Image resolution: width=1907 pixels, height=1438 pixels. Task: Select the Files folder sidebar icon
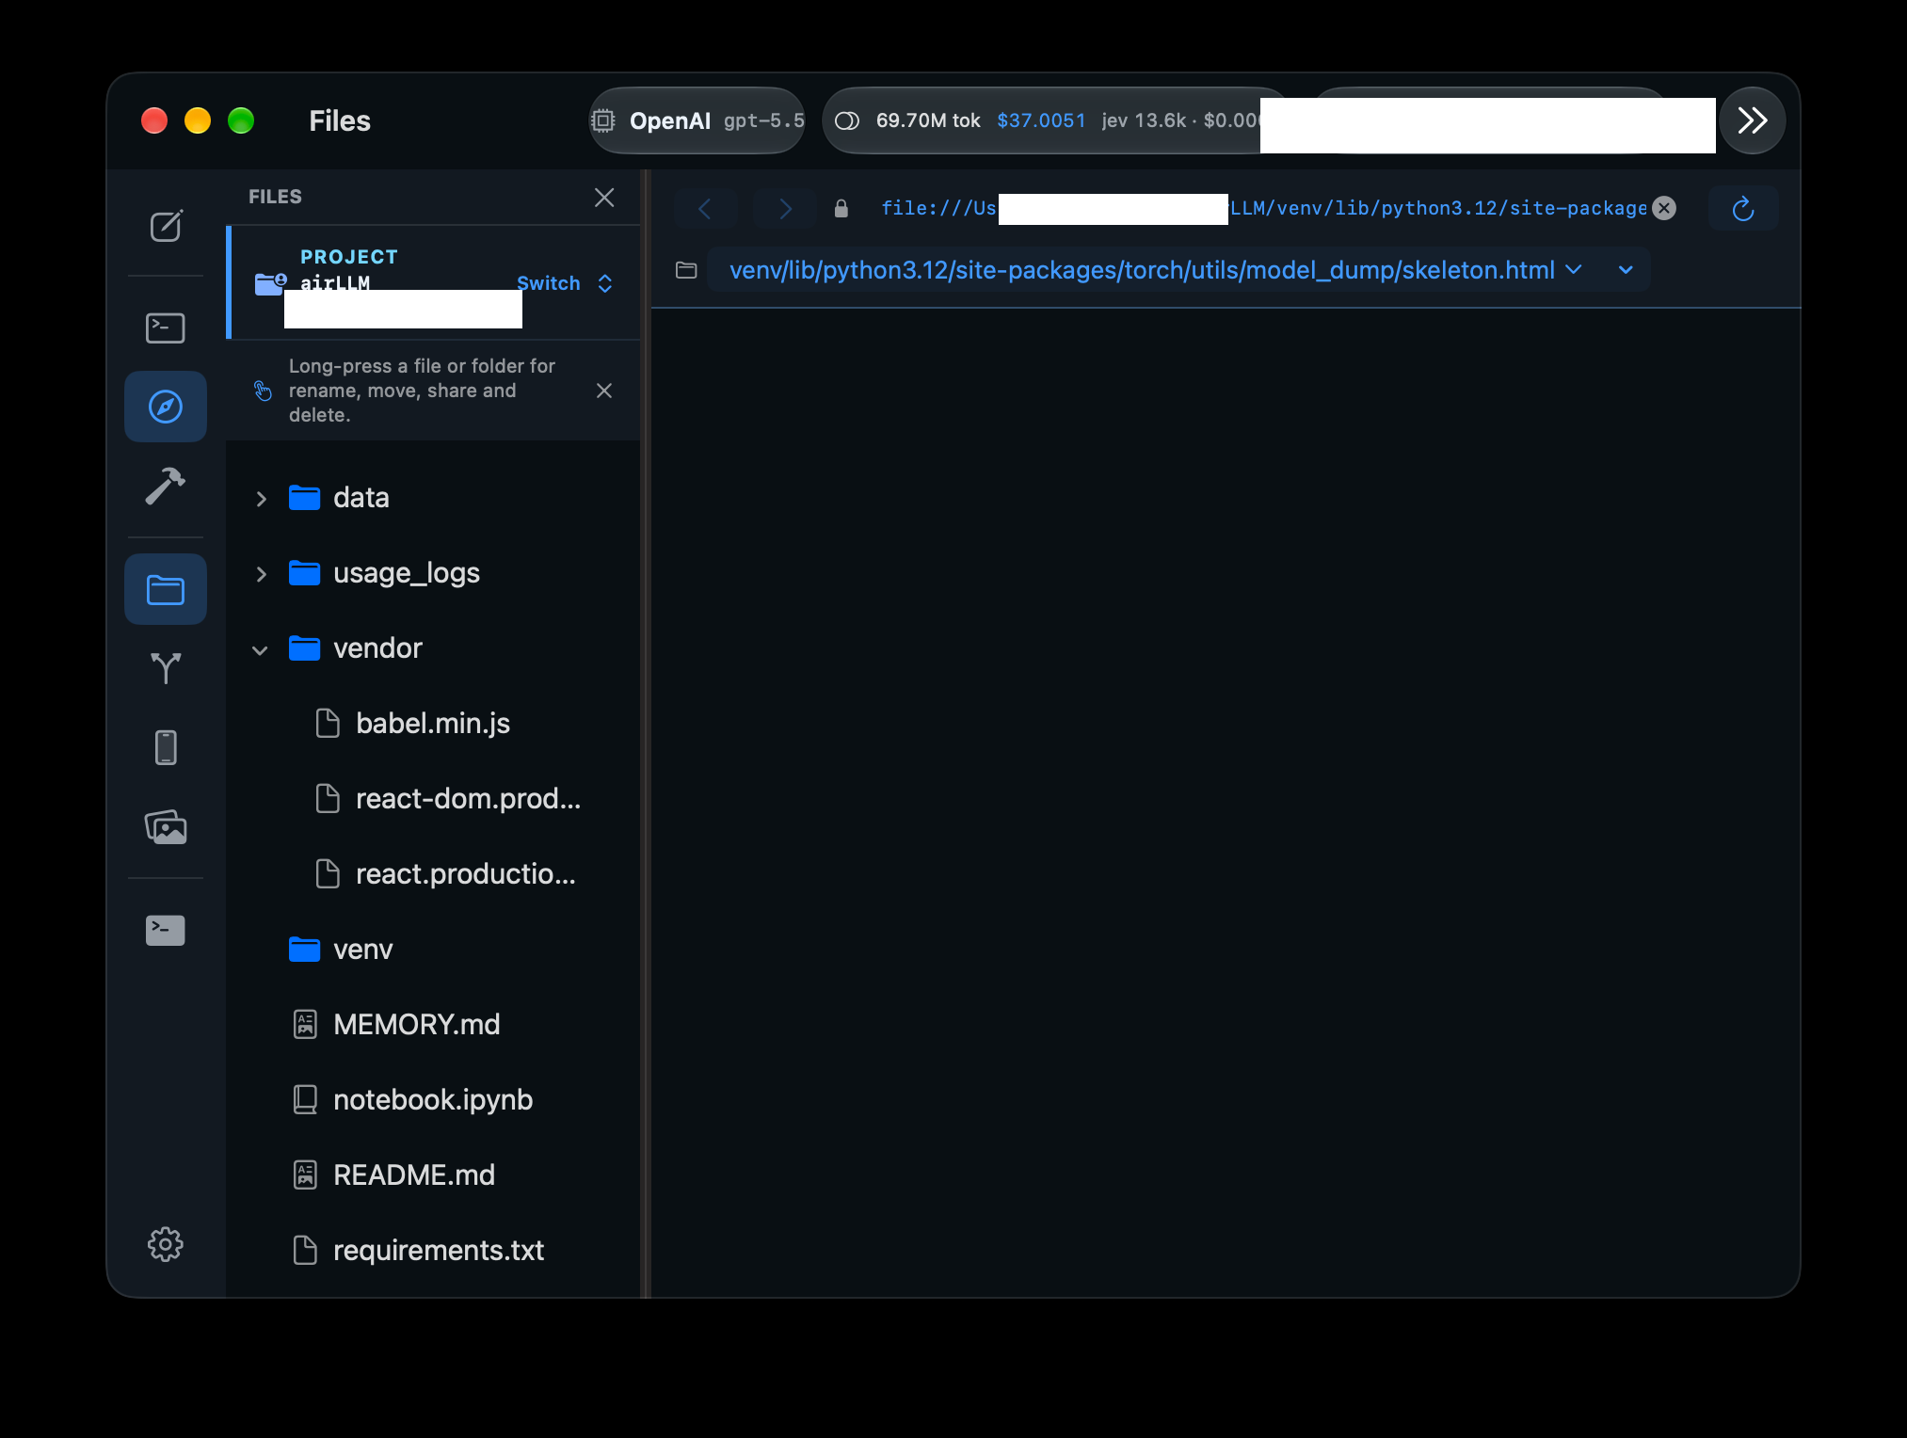(166, 589)
